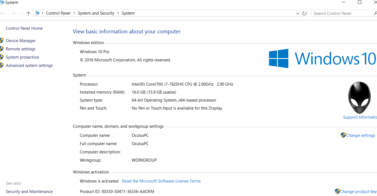Select Control Panel in the breadcrumb
The width and height of the screenshot is (377, 196).
pos(58,13)
